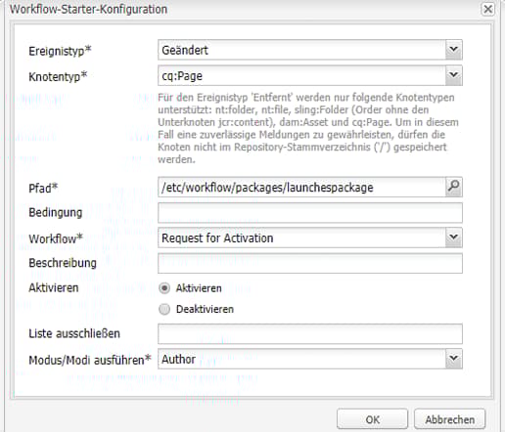Click the Workflow field showing Request for Activation
505x432 pixels.
tap(301, 238)
